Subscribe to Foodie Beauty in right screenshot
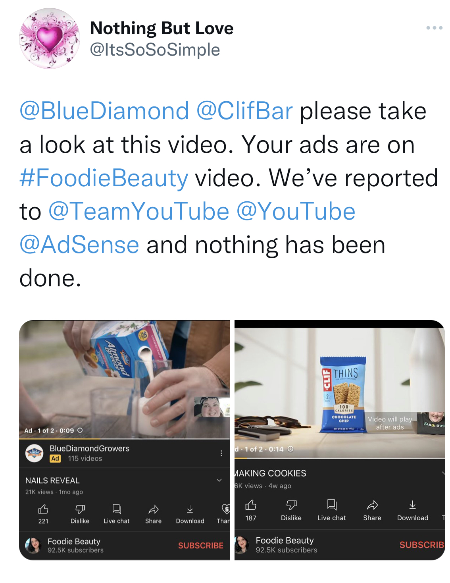Image resolution: width=450 pixels, height=583 pixels. click(x=422, y=545)
